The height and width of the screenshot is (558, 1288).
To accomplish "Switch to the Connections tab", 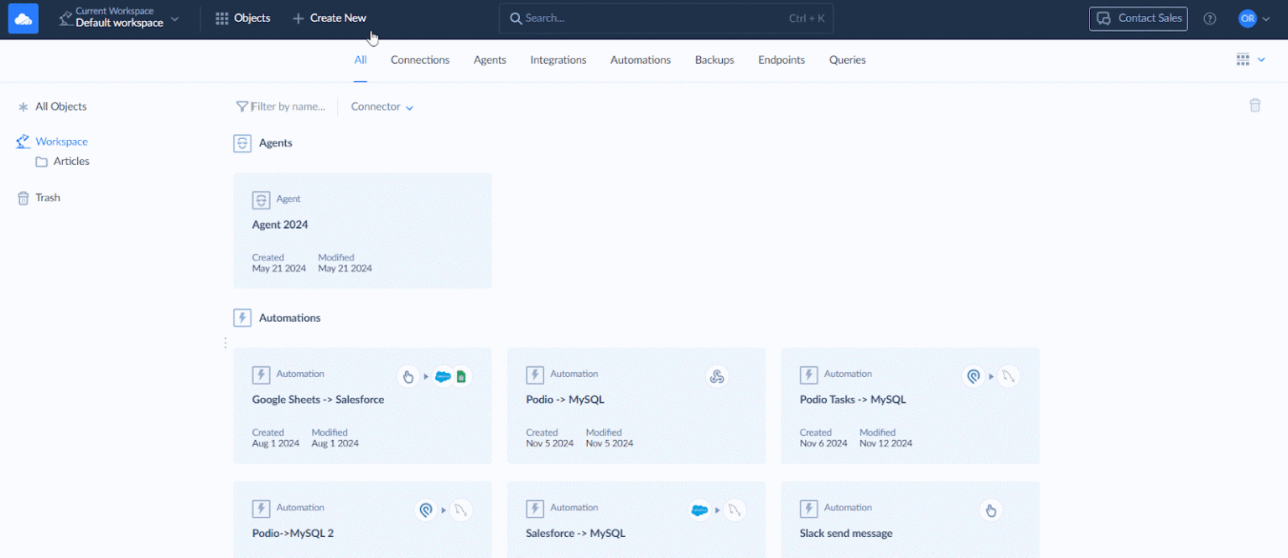I will tap(420, 60).
